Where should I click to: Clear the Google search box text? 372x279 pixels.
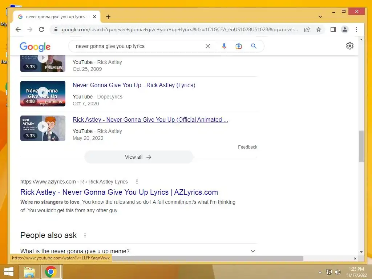[x=207, y=46]
